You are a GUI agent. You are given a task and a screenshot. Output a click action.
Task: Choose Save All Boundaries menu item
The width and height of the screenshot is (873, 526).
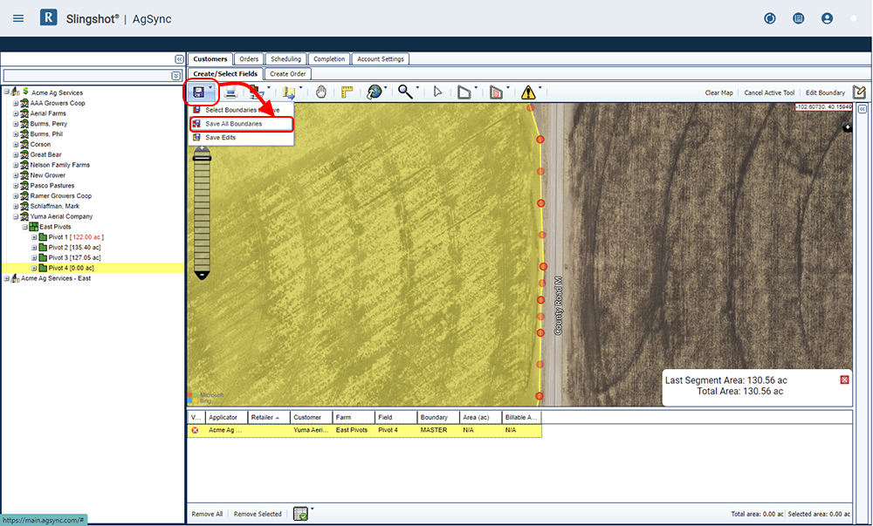[241, 124]
